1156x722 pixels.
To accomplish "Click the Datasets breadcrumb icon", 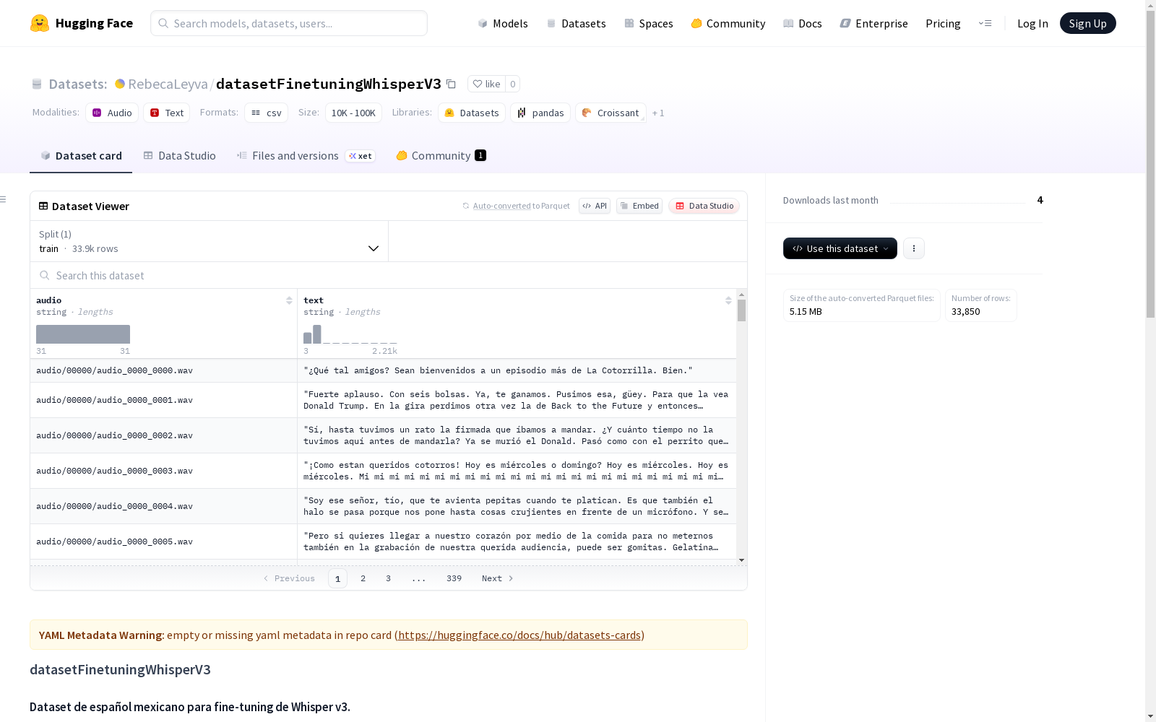I will point(37,84).
